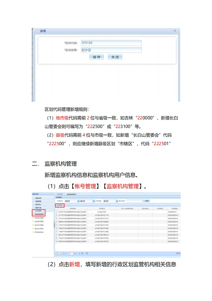
Task: Open the 机构类型 dropdown
Action: [x=117, y=201]
